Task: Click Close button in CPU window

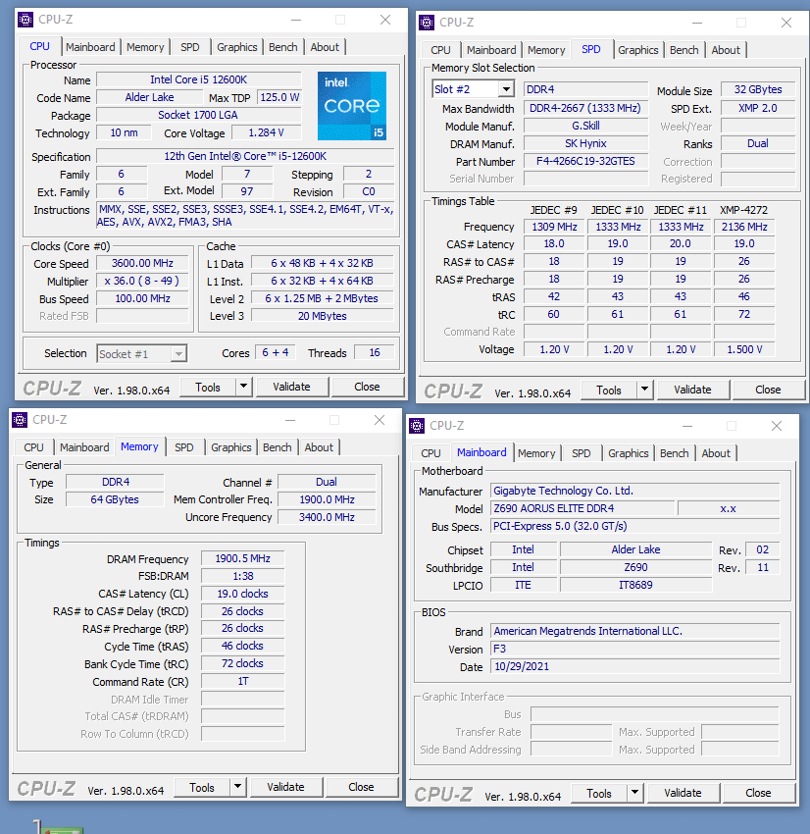Action: pos(368,387)
